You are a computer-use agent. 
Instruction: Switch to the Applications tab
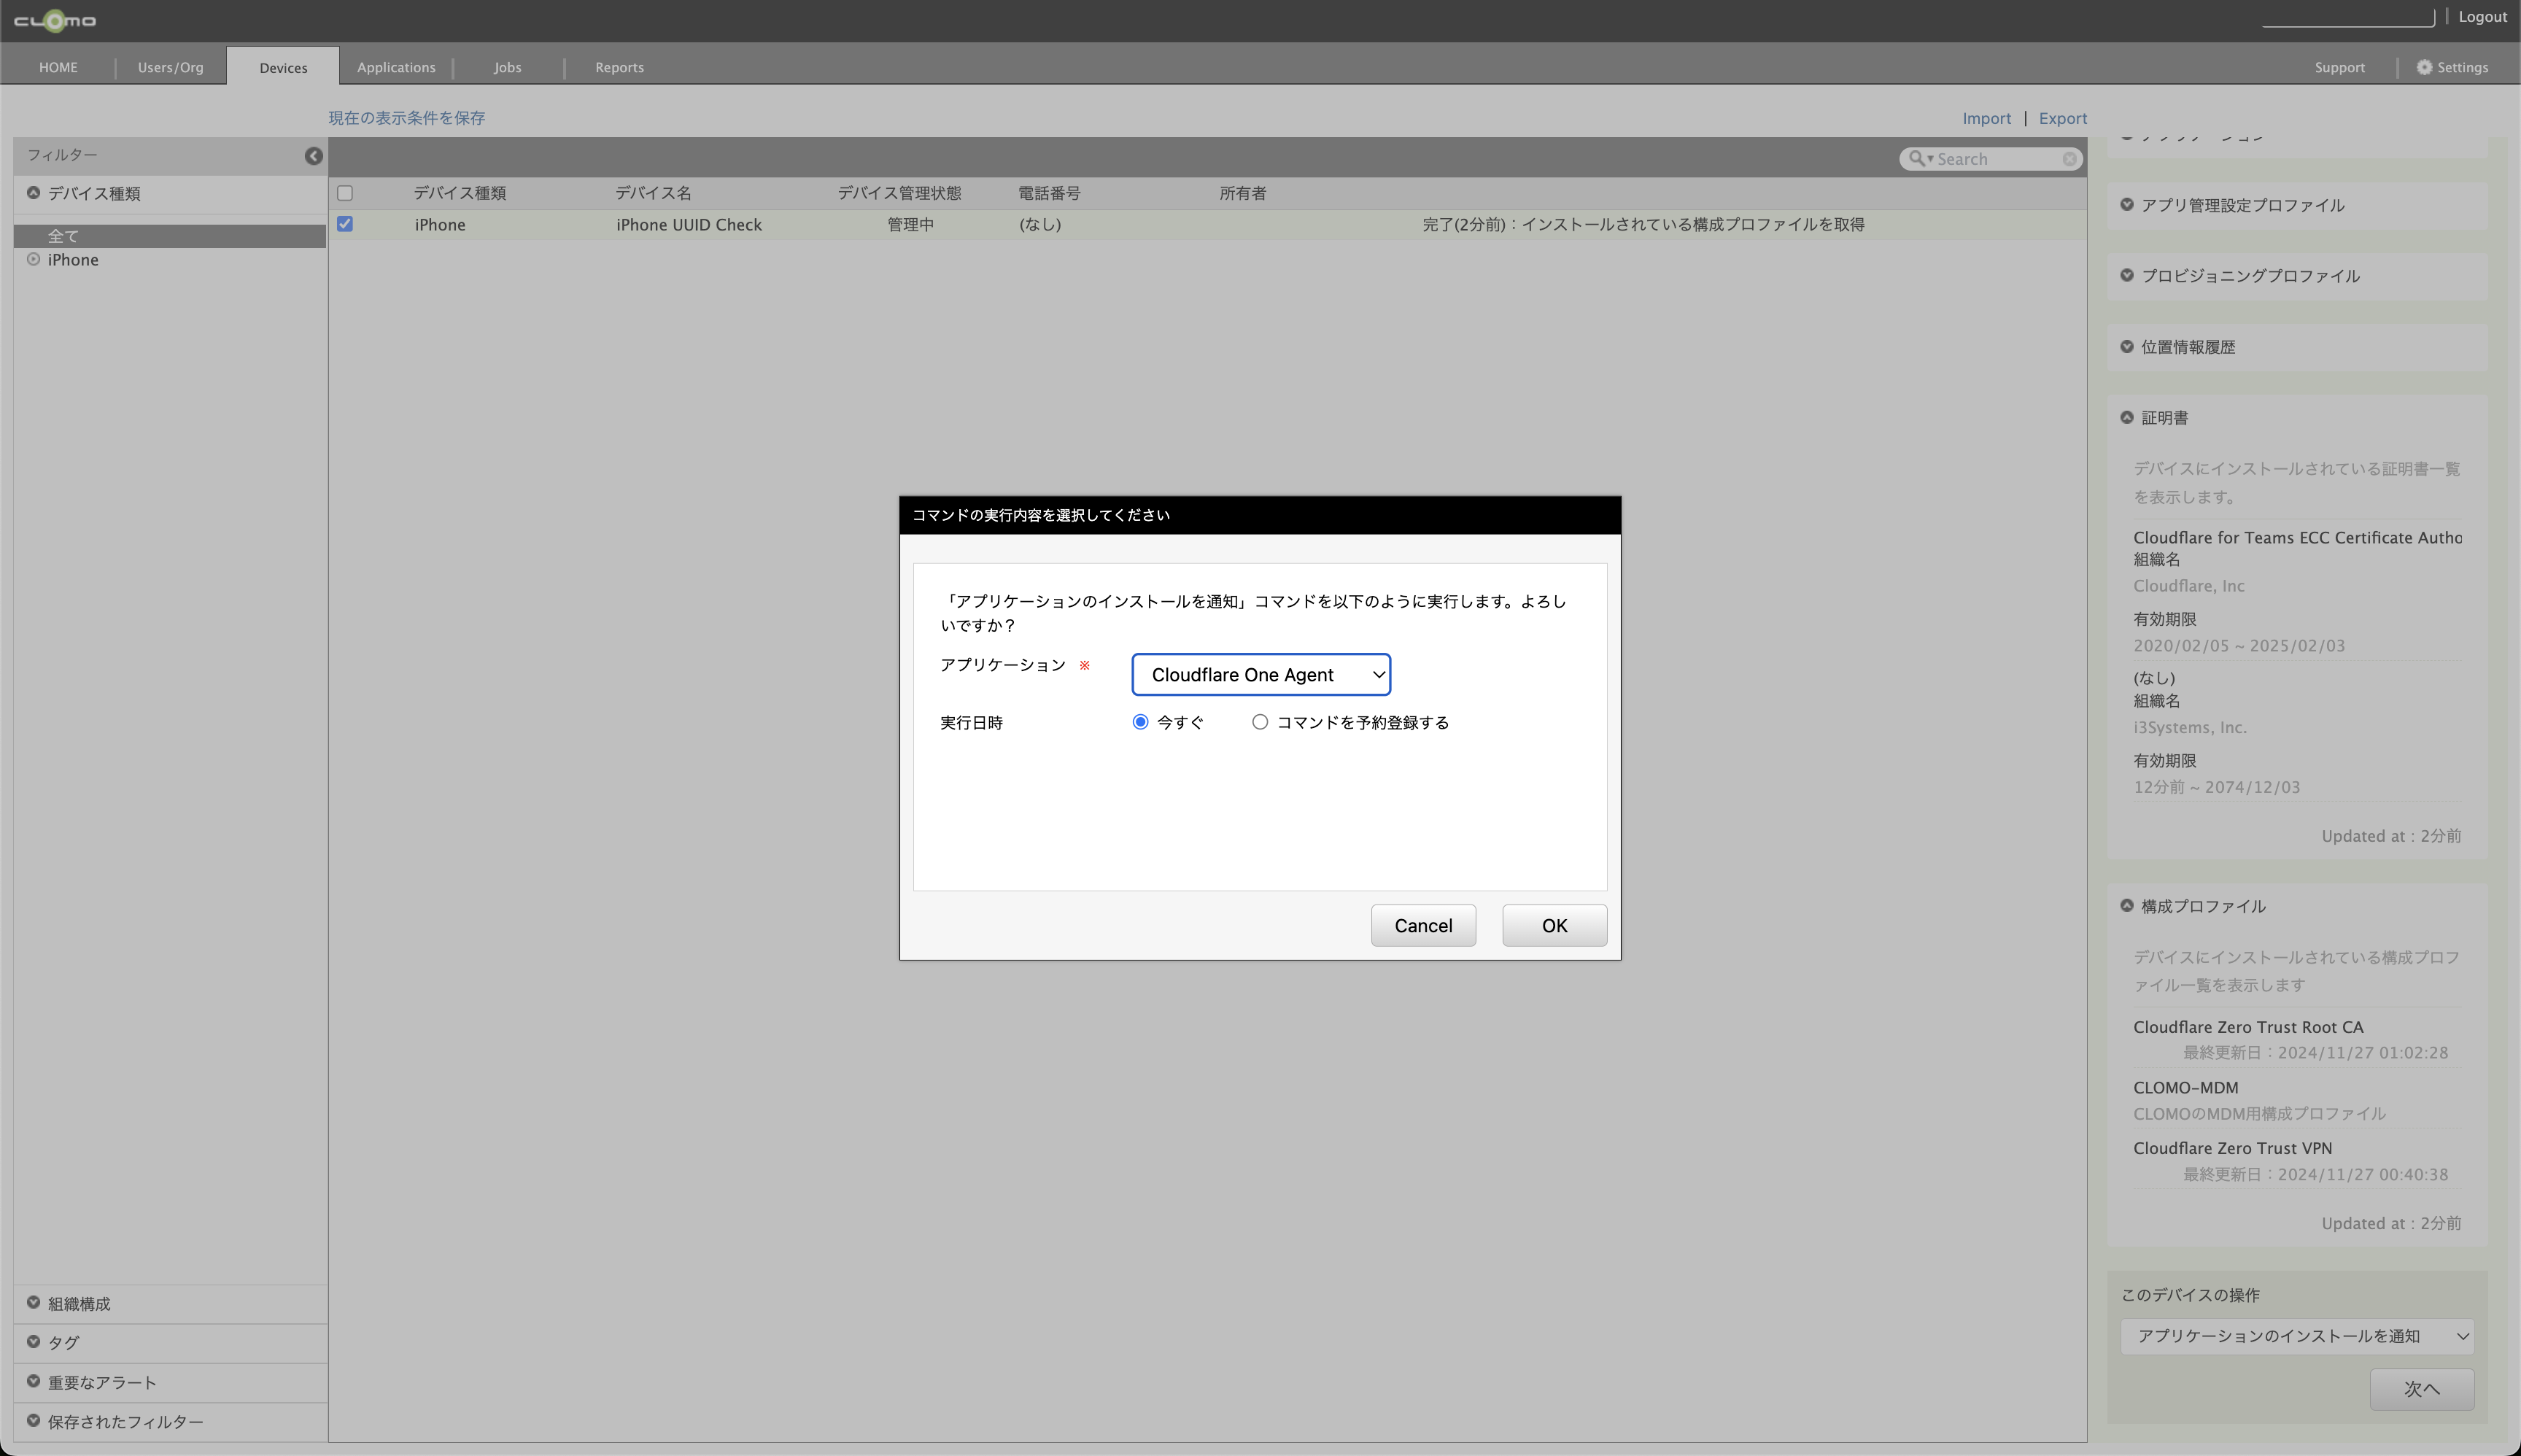(x=396, y=68)
